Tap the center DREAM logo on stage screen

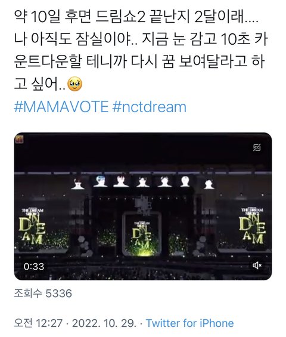click(142, 234)
